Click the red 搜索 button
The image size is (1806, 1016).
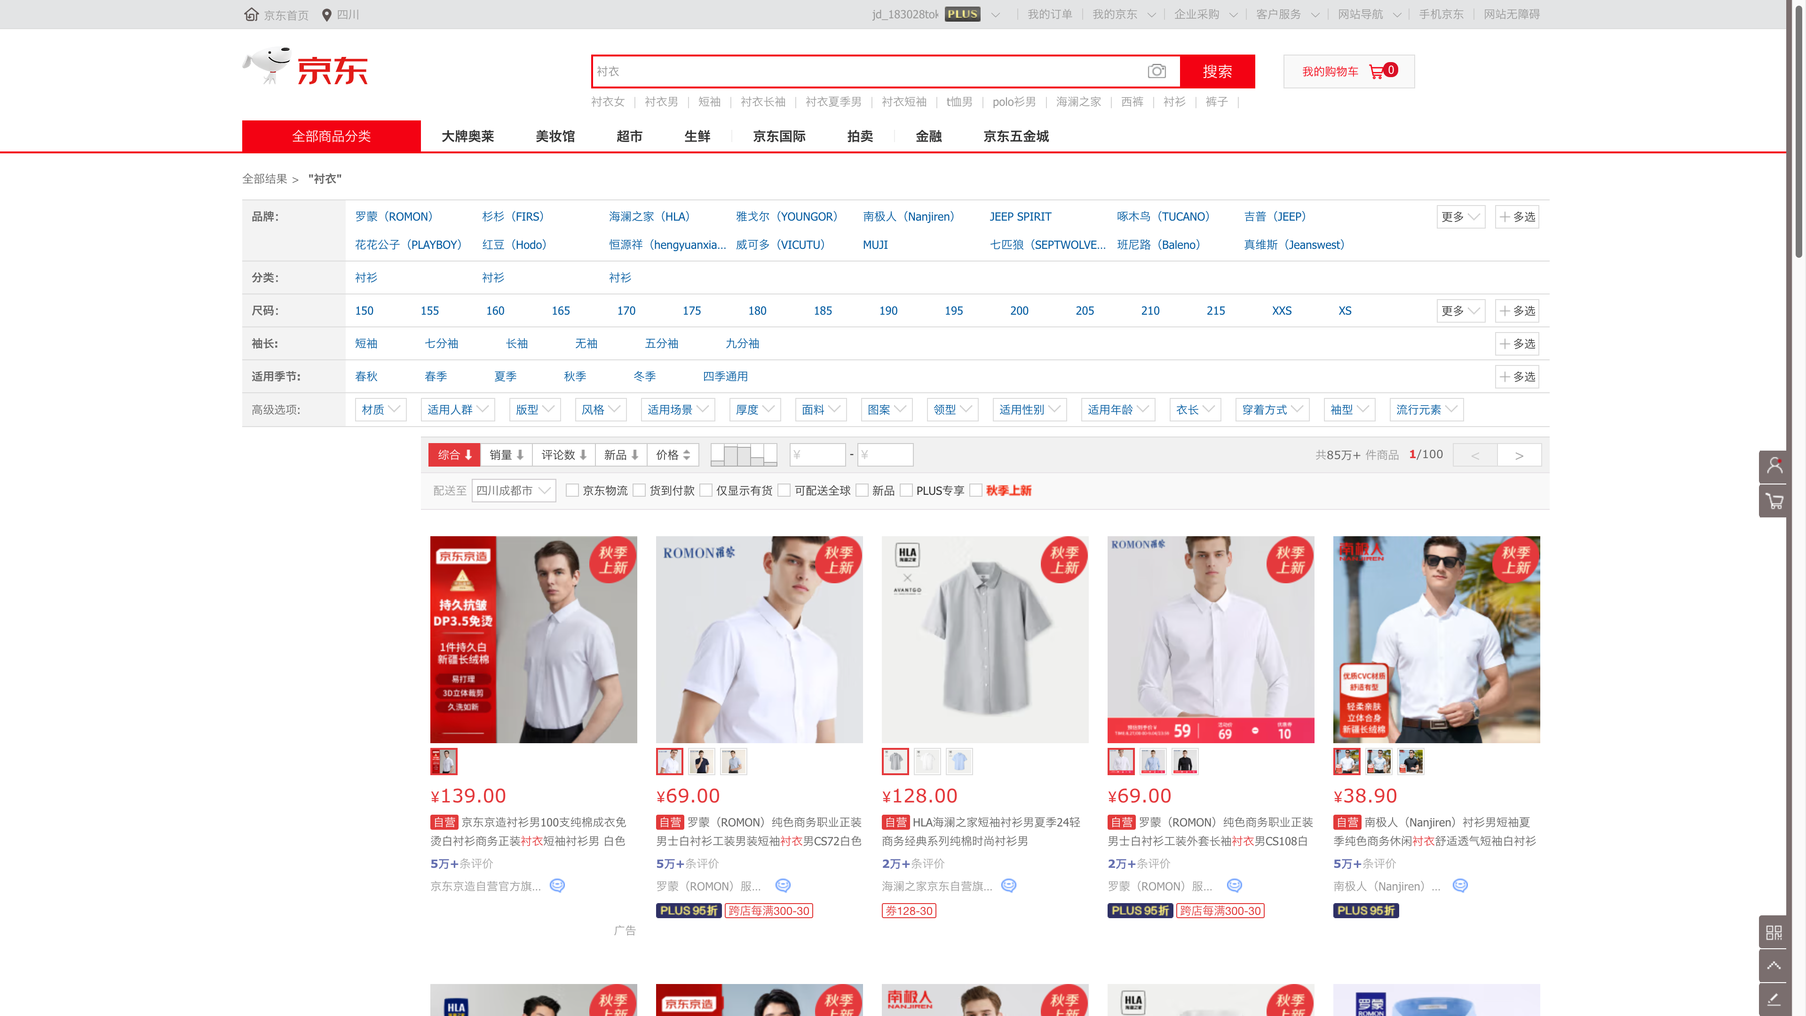[x=1217, y=71]
